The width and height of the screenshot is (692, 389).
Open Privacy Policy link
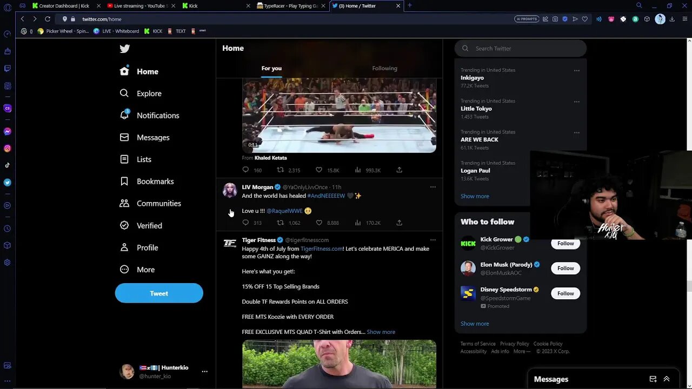[514, 344]
